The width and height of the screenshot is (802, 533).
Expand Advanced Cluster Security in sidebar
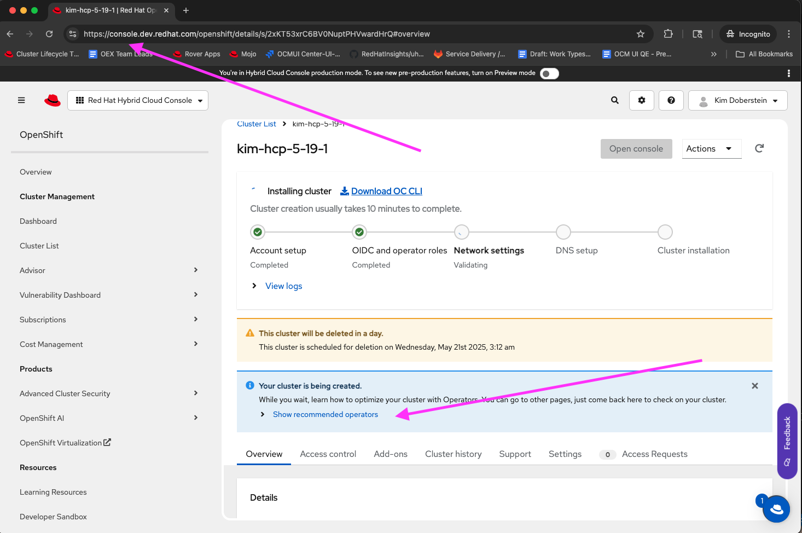click(x=108, y=393)
